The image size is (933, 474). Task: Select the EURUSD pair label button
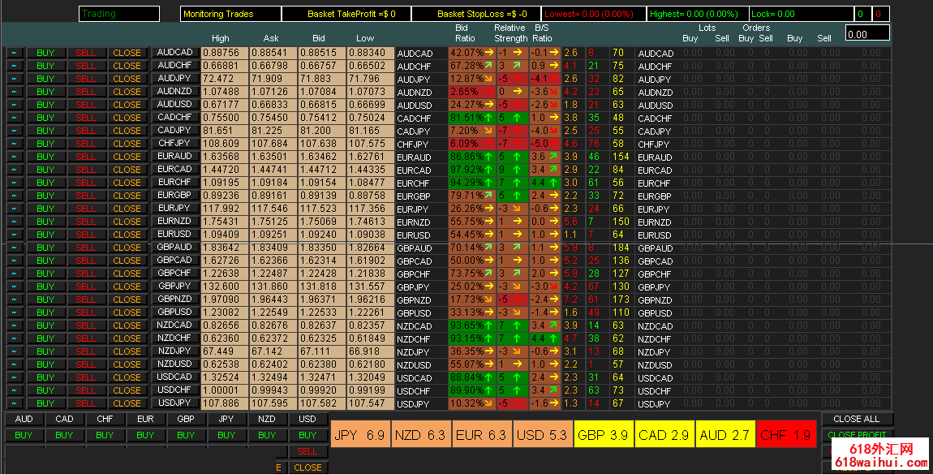click(174, 234)
